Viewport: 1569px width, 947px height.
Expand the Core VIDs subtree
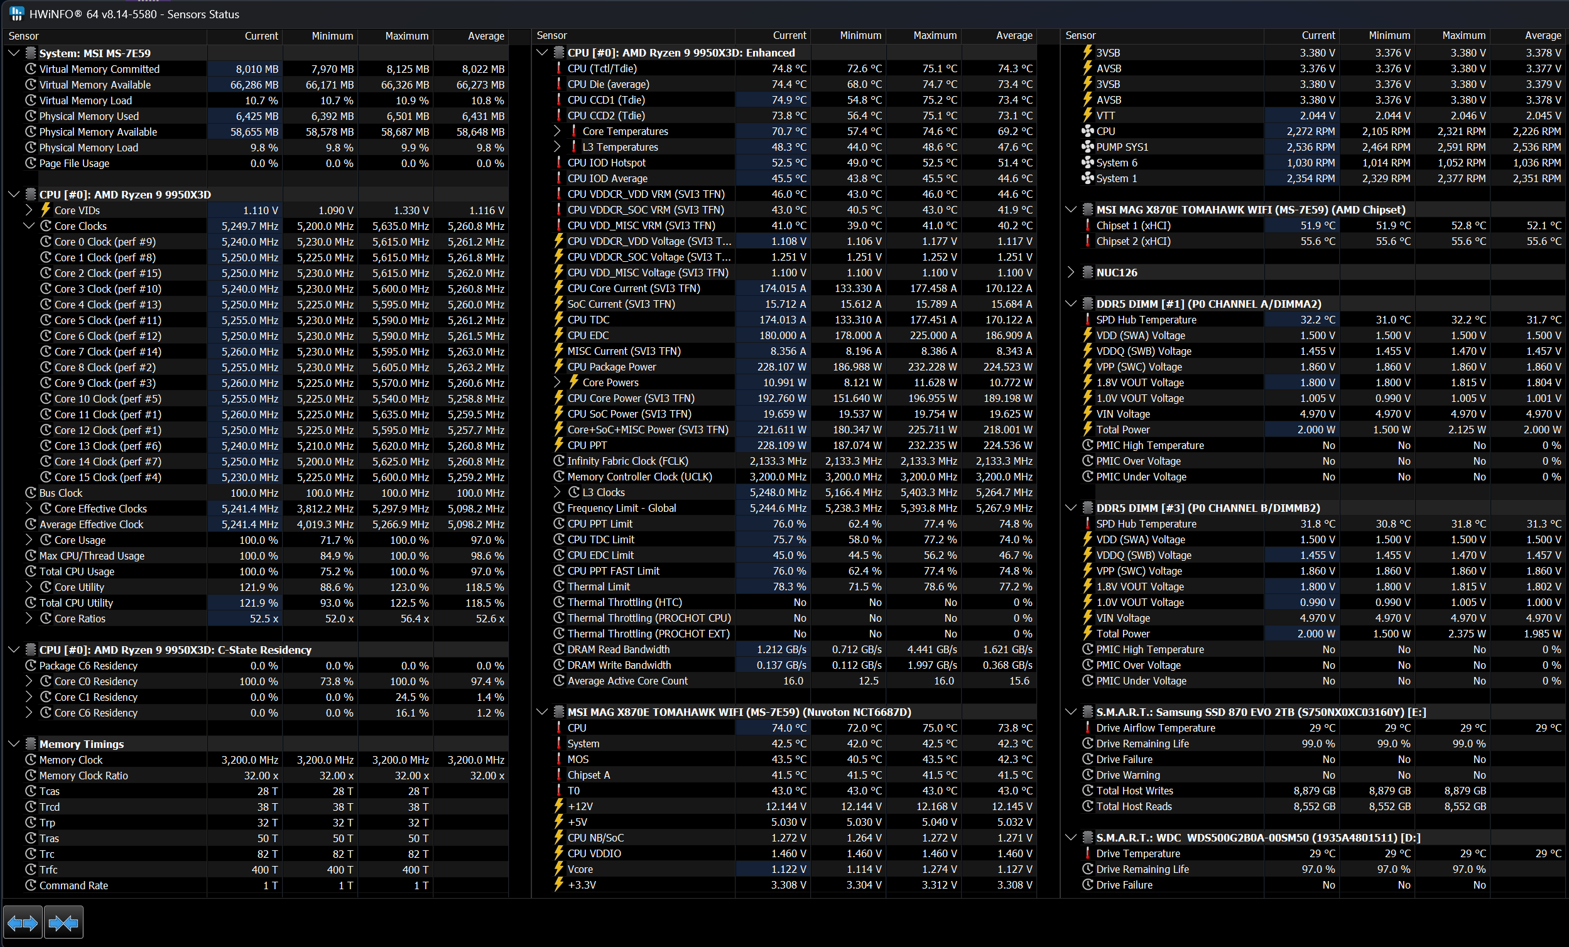(x=29, y=210)
